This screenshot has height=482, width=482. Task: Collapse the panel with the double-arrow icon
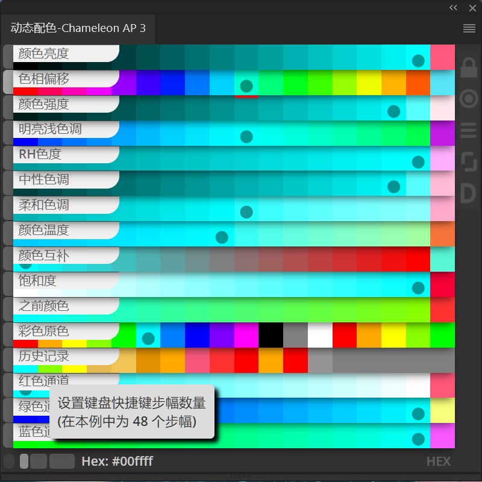click(453, 8)
